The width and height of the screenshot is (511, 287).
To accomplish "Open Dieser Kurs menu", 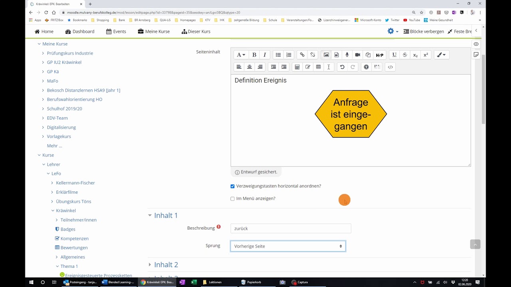I will tap(196, 31).
